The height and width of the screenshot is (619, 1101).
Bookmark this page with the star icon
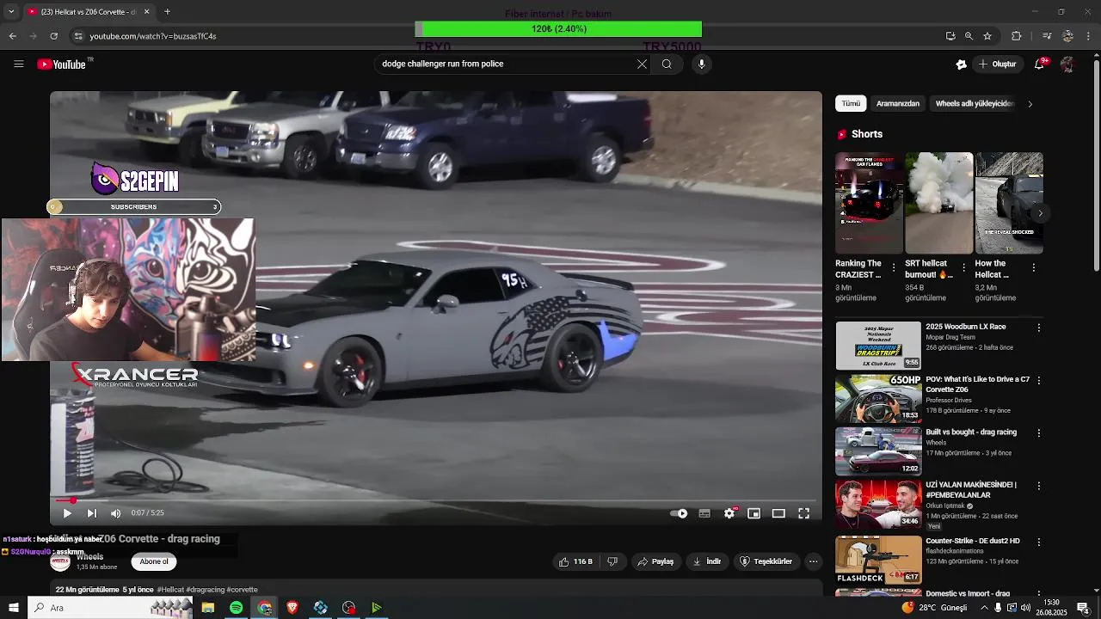(987, 36)
